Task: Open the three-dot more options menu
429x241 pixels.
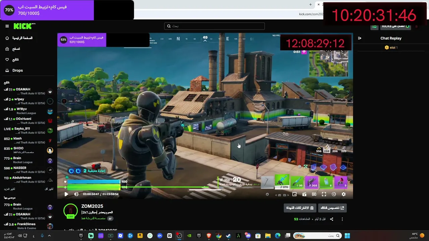Action: pos(342,219)
